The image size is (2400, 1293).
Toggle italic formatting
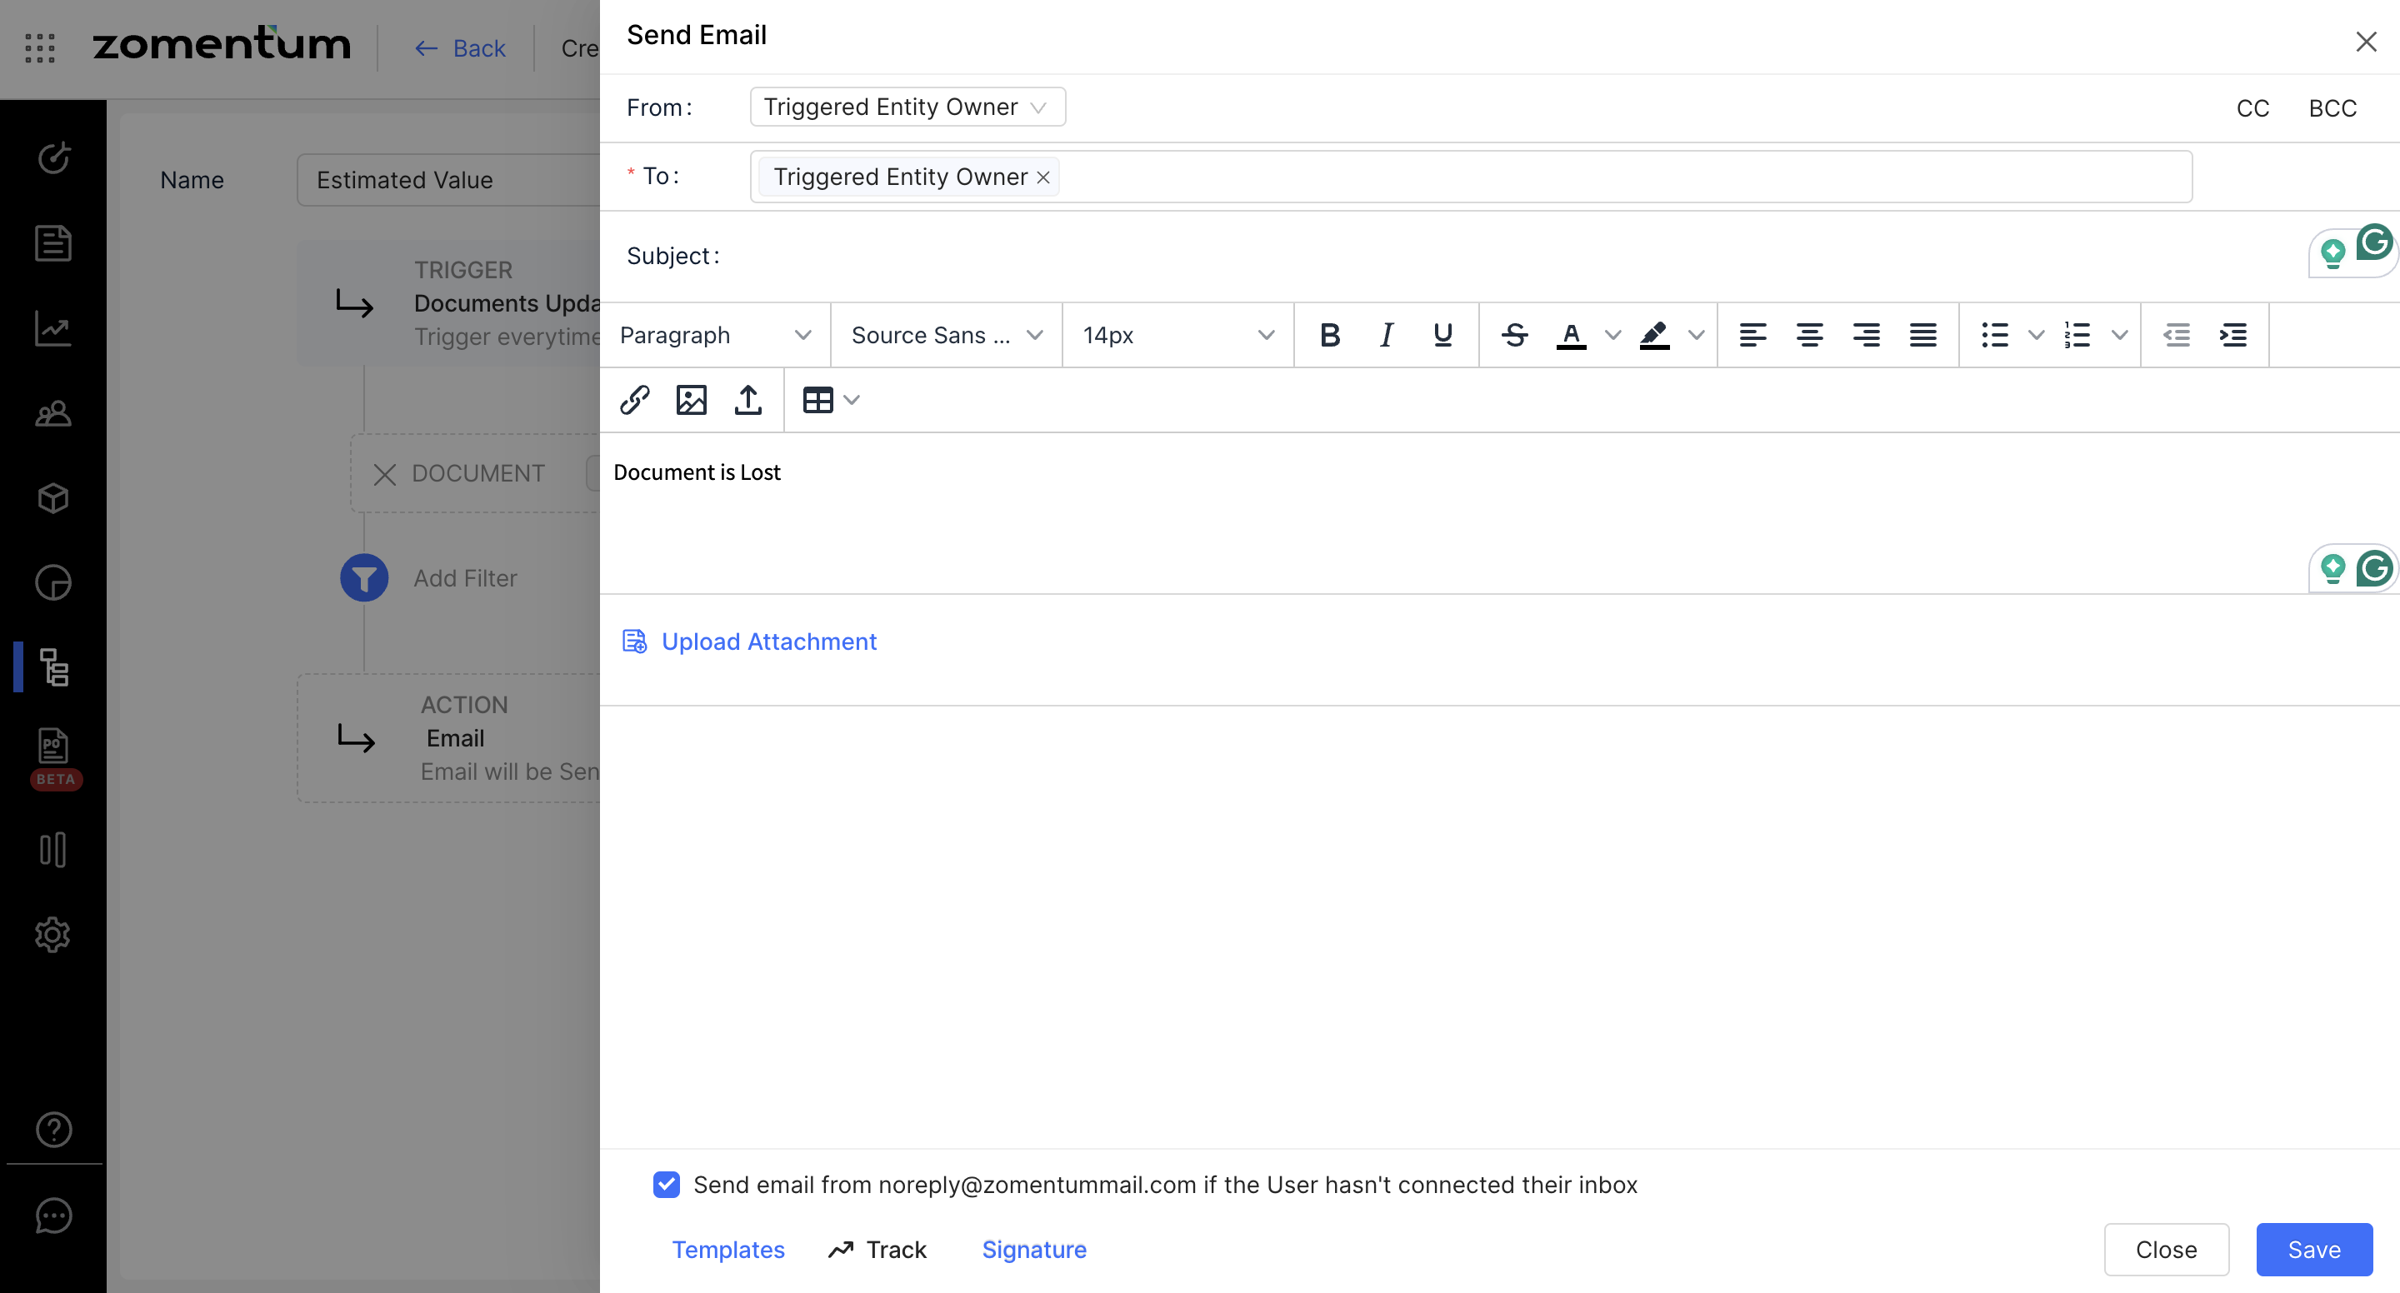[x=1387, y=334]
